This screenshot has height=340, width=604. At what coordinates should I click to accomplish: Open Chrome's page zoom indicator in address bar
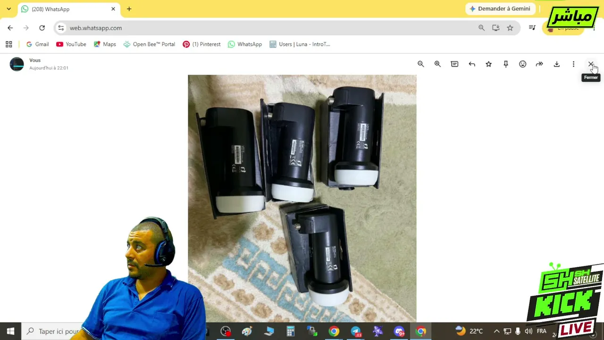481,28
